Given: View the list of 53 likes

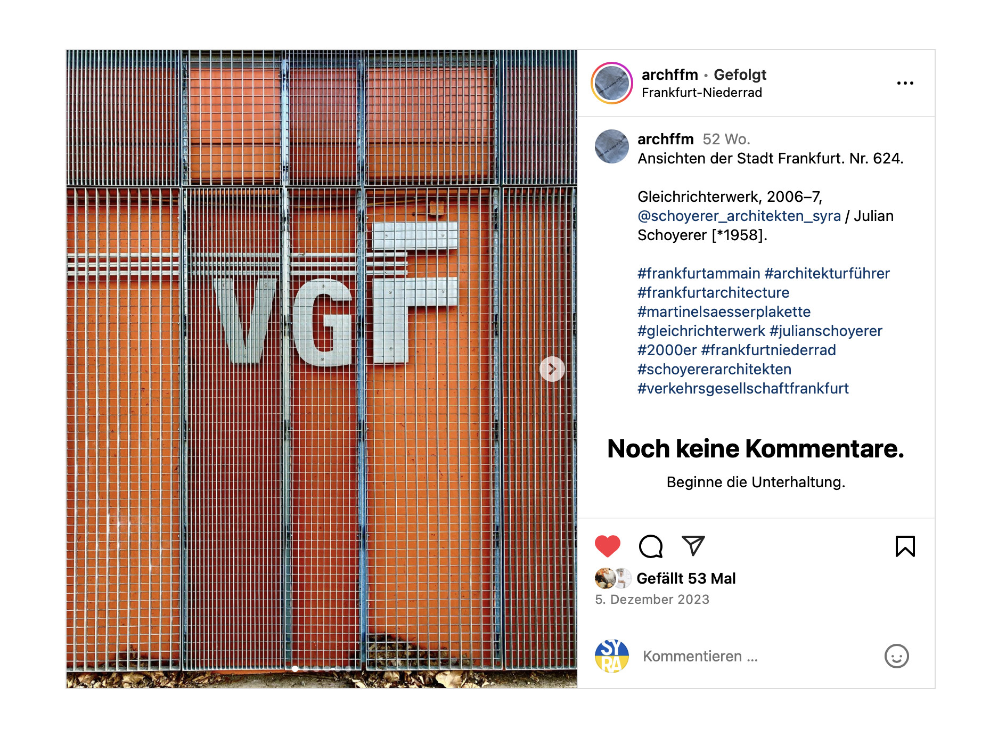Looking at the screenshot, I should tap(686, 578).
